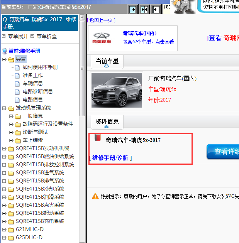Expand the 车上维修 node

11,140
